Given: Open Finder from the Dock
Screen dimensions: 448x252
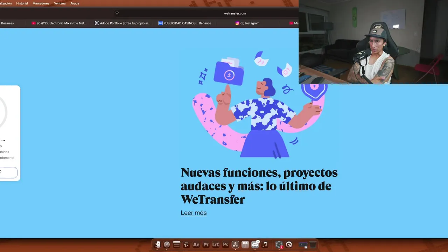Looking at the screenshot, I should click(x=157, y=245).
